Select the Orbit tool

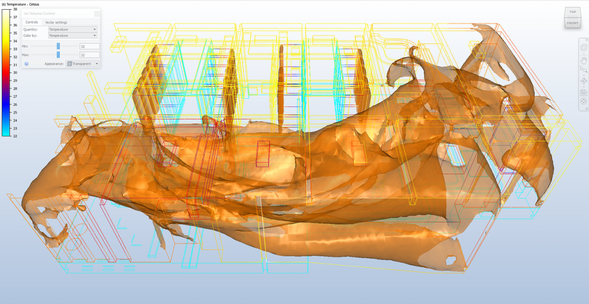pyautogui.click(x=584, y=81)
